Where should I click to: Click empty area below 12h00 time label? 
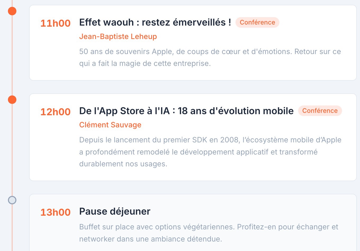coord(56,148)
